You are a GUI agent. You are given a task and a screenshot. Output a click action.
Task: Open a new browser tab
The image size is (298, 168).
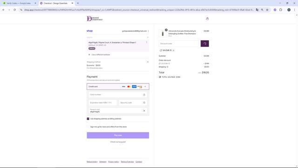[78, 3]
